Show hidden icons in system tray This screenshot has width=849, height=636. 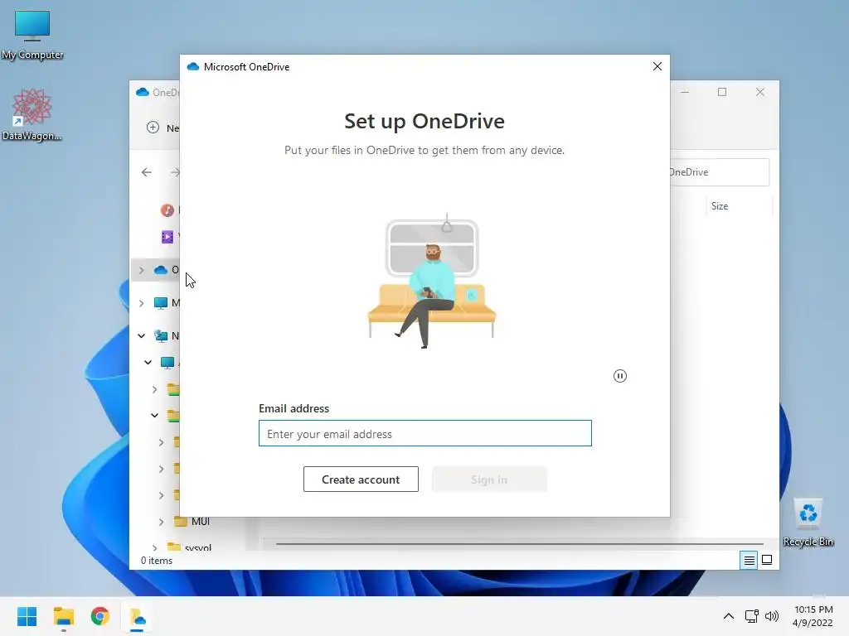coord(729,616)
